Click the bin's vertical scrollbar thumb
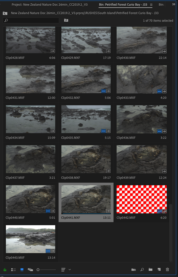178x277 pixels. coord(171,233)
